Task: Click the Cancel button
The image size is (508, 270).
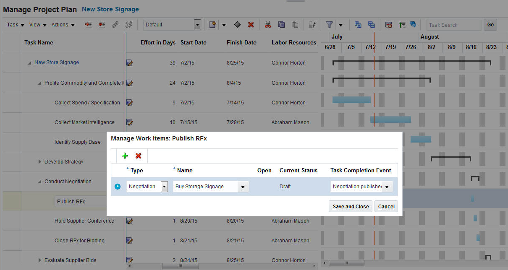Action: pyautogui.click(x=386, y=206)
